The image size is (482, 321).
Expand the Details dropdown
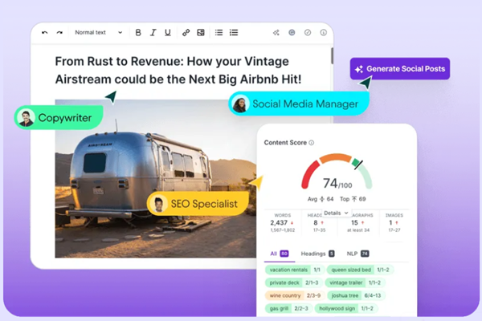pyautogui.click(x=336, y=213)
